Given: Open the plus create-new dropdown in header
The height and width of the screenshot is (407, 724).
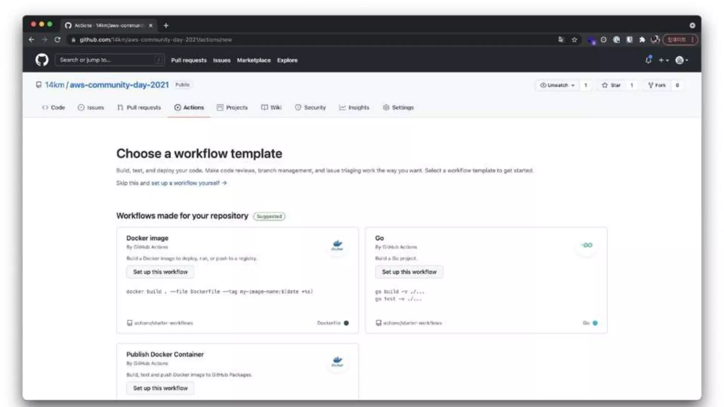Looking at the screenshot, I should [663, 60].
